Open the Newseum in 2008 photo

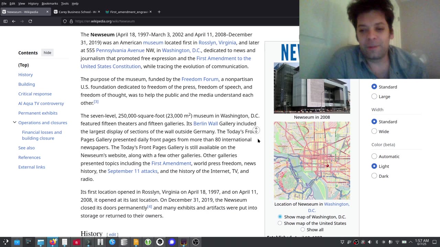tap(312, 88)
